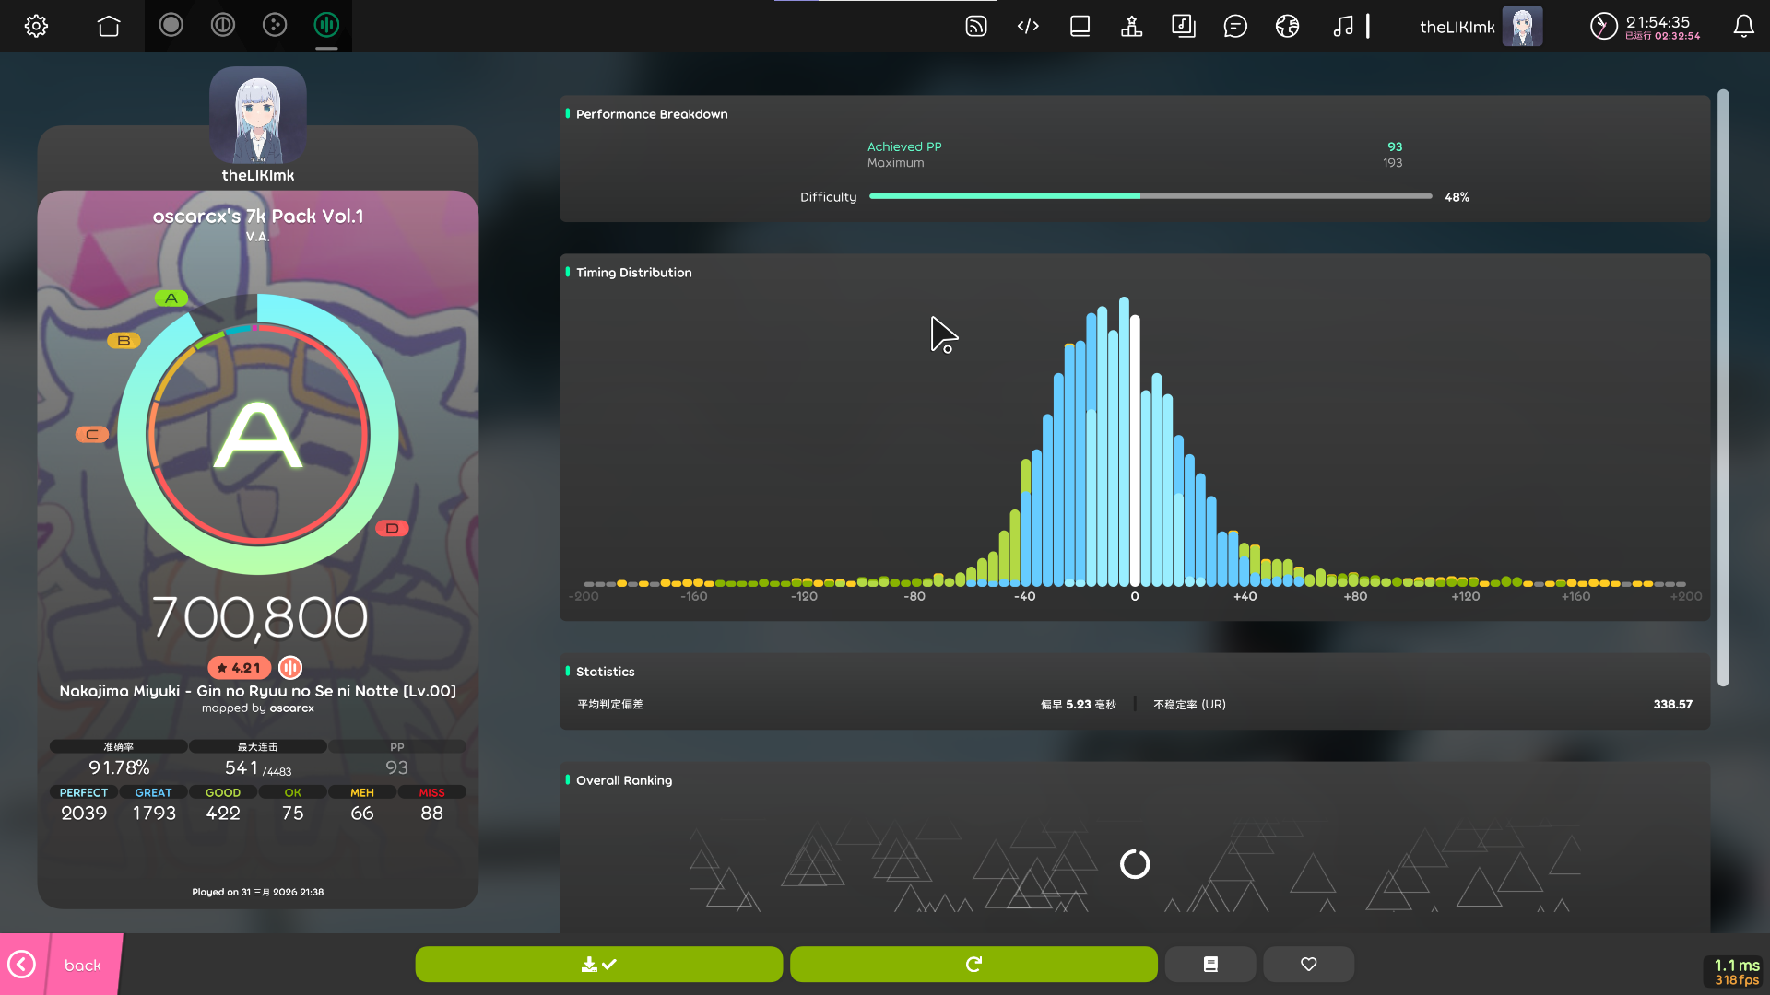Open the settings gear in top bar

[x=36, y=26]
